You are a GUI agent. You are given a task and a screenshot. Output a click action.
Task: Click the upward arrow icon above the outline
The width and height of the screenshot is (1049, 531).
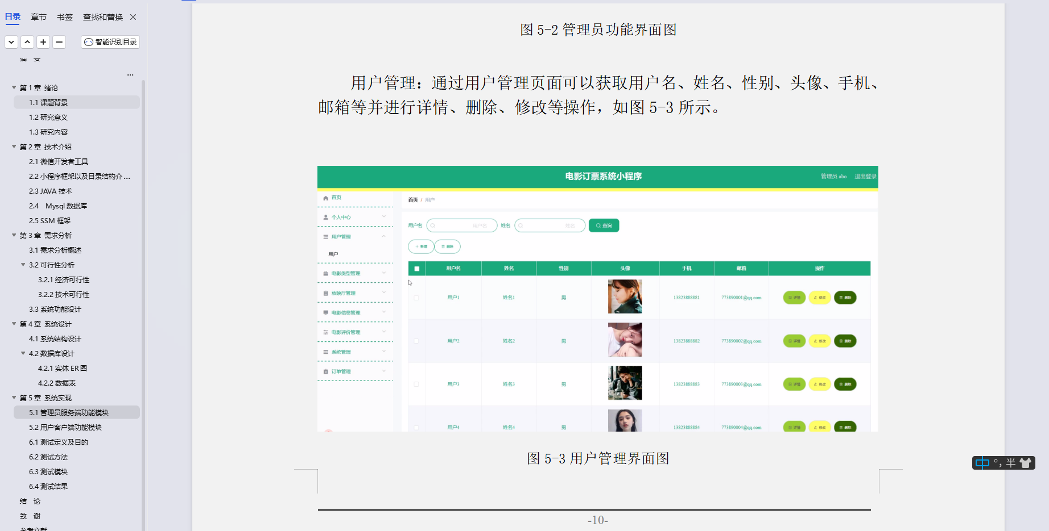tap(27, 41)
